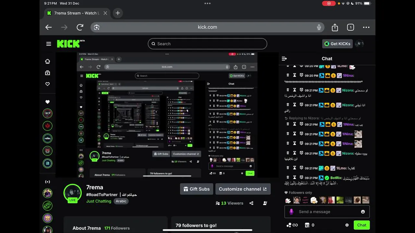415x233 pixels.
Task: Collapse the chat panel with arrow icon
Action: tap(284, 59)
